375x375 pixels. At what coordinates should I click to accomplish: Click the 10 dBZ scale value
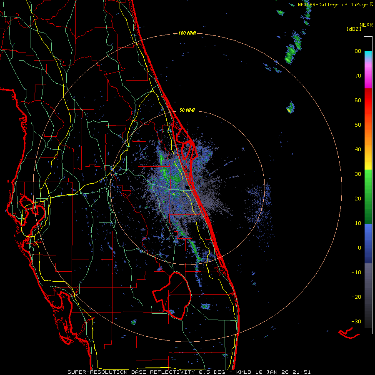point(358,223)
